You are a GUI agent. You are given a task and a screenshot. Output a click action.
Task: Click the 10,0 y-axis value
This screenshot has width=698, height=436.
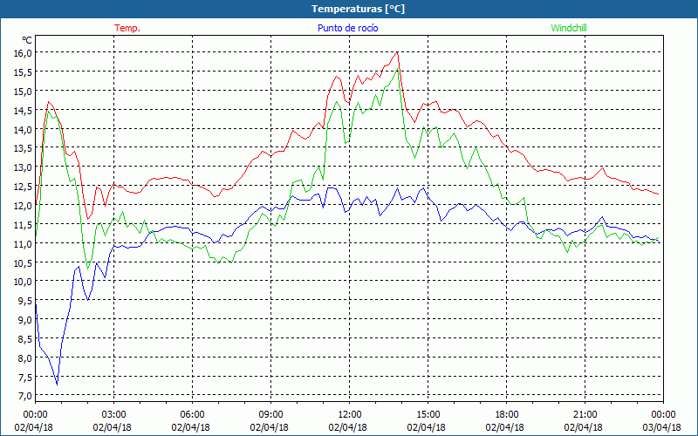coord(23,282)
